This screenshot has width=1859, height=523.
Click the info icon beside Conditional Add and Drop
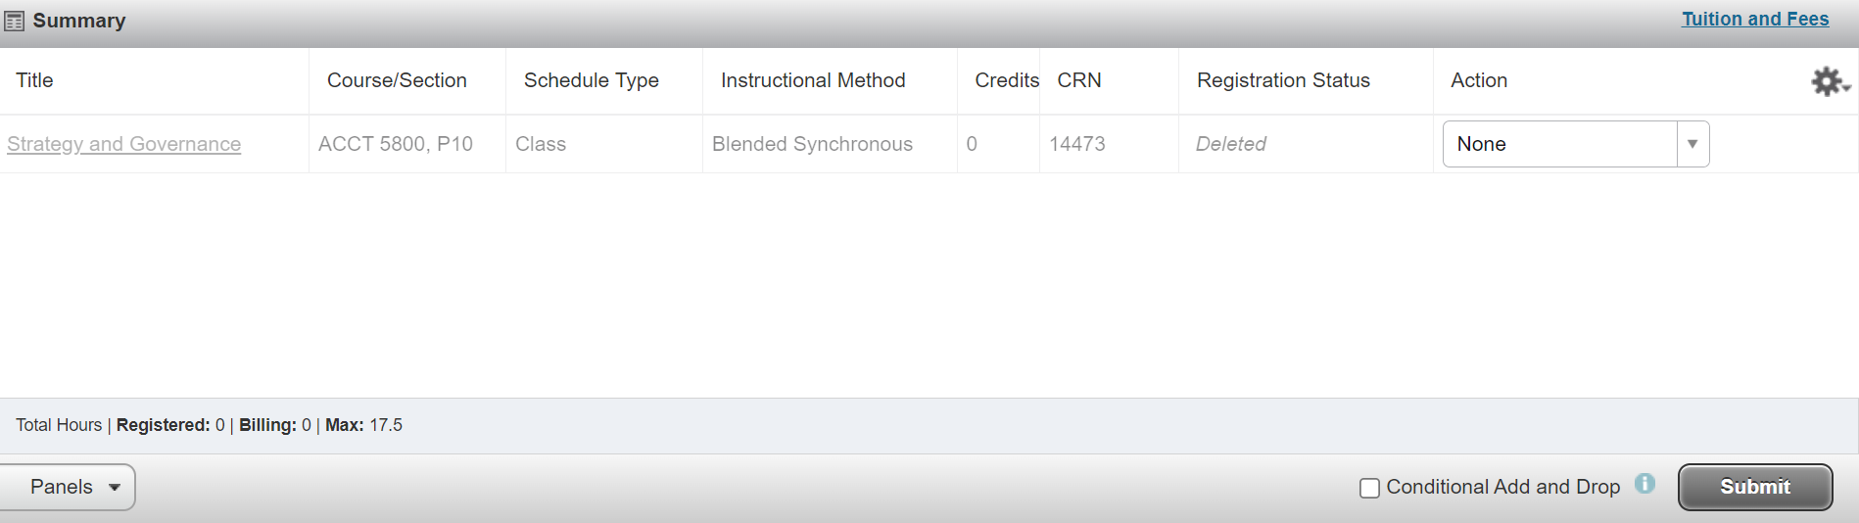pos(1644,484)
